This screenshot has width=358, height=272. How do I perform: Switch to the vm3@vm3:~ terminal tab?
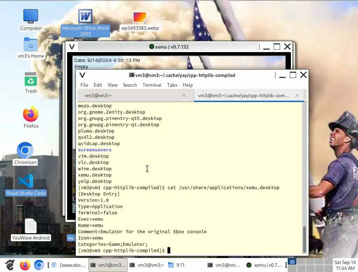point(136,95)
